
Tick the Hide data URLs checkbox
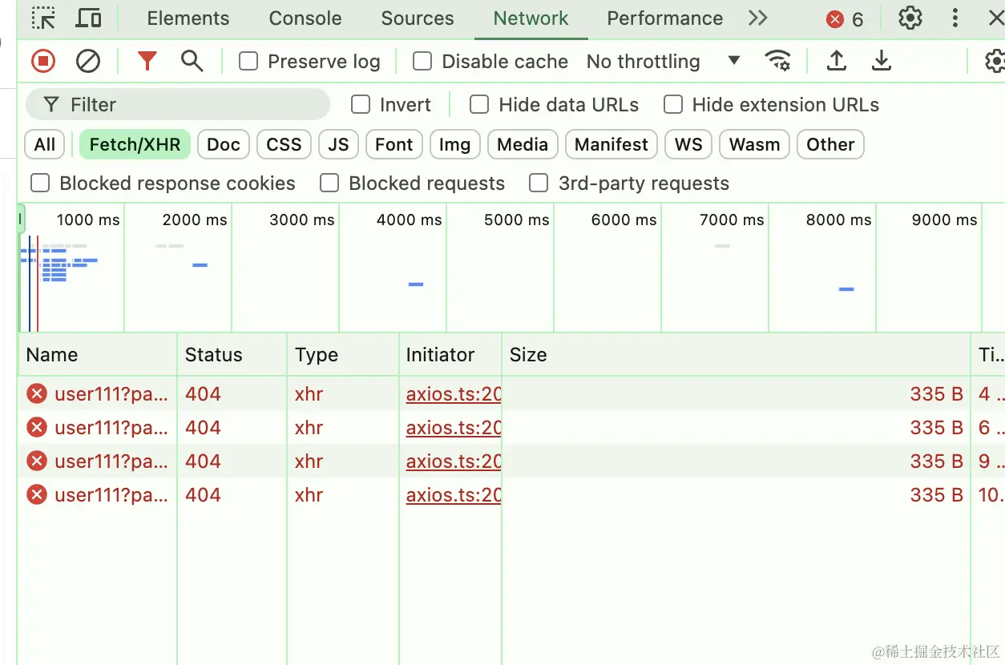pos(479,105)
